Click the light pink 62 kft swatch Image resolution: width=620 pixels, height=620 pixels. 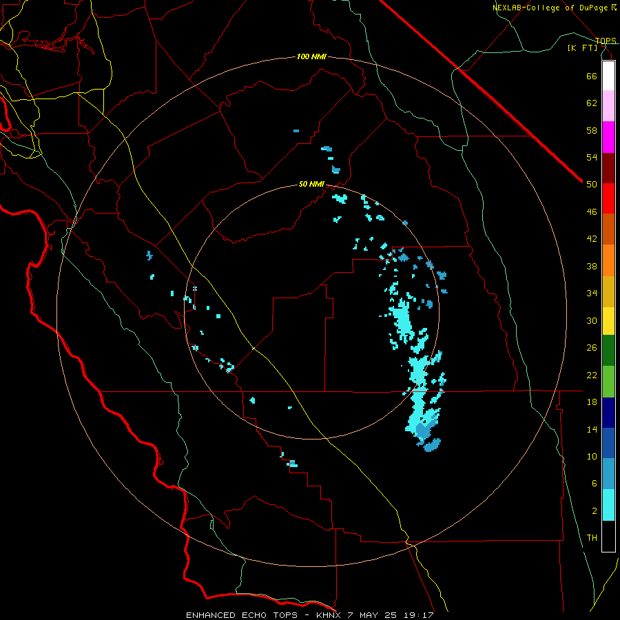(608, 106)
